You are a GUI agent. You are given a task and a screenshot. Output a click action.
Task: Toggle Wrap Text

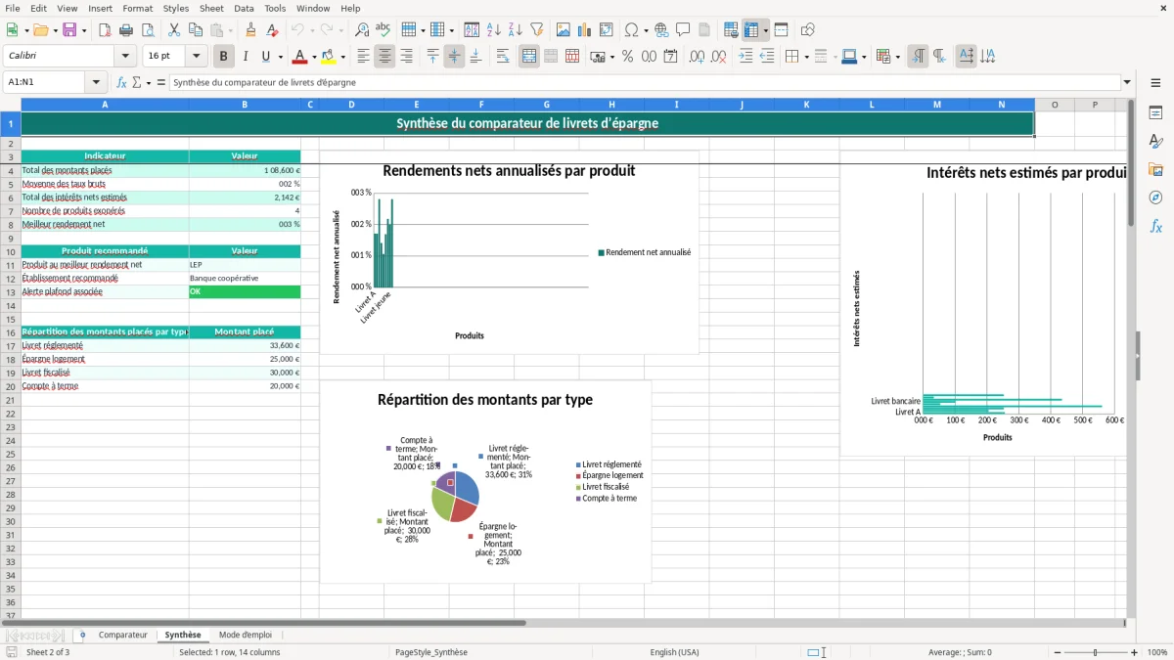pyautogui.click(x=503, y=57)
